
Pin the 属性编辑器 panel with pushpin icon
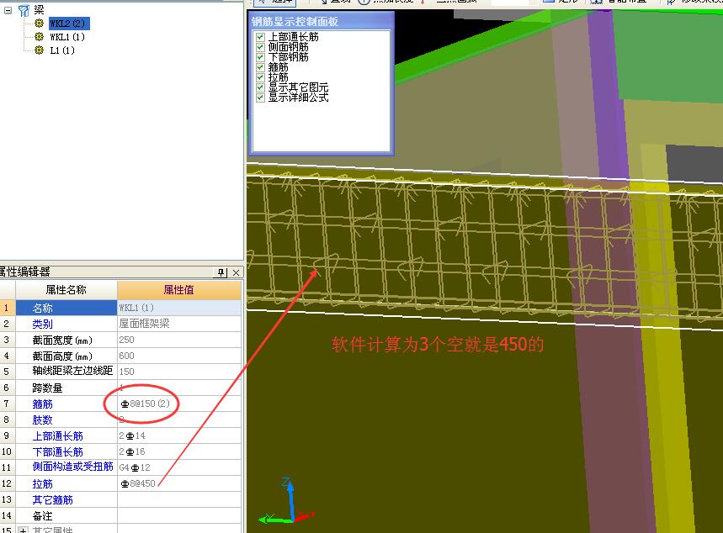point(222,272)
